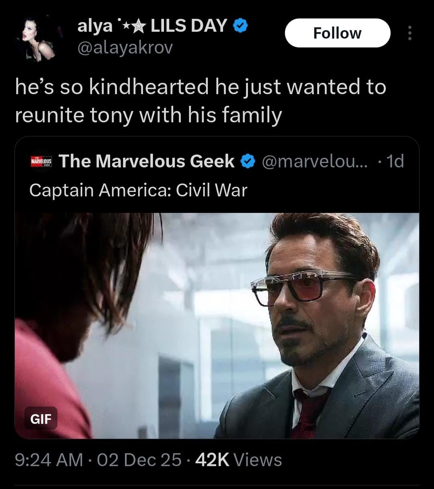Image resolution: width=434 pixels, height=489 pixels.
Task: Click the 9:24 AM post time
Action: click(49, 460)
